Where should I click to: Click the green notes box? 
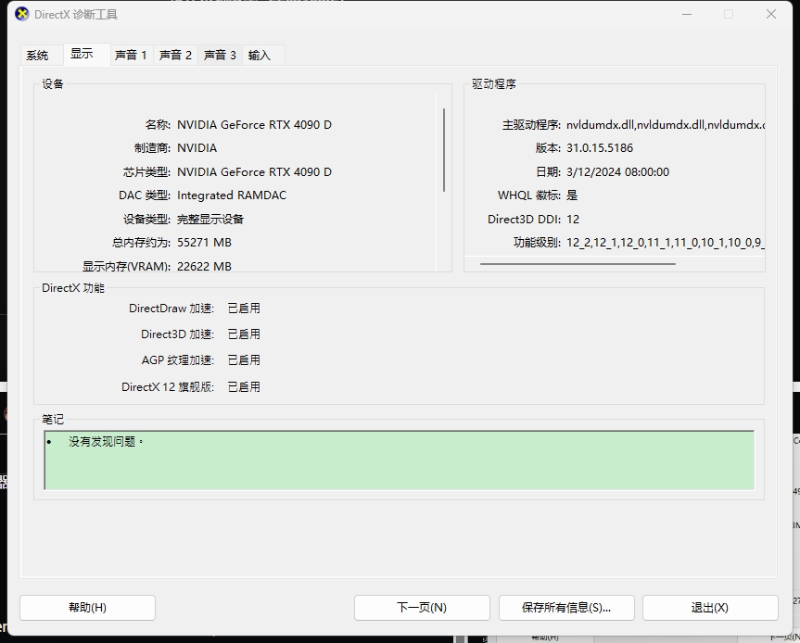(x=399, y=460)
